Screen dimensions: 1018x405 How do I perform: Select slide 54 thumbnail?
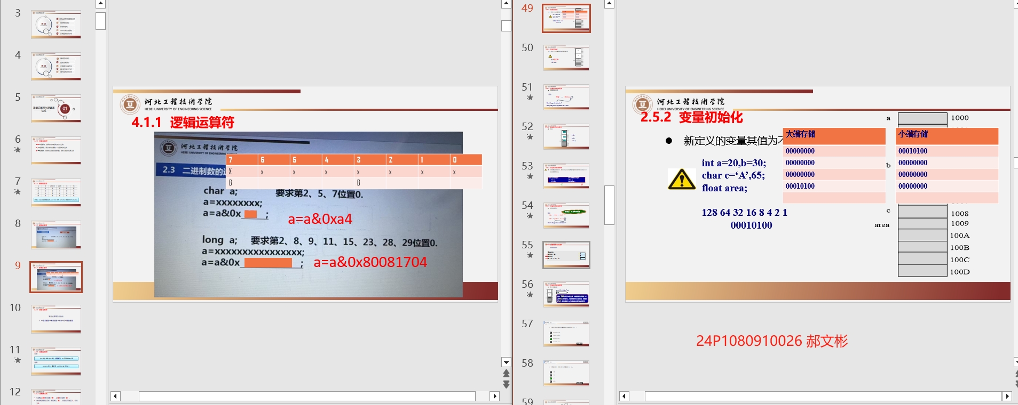click(x=566, y=215)
